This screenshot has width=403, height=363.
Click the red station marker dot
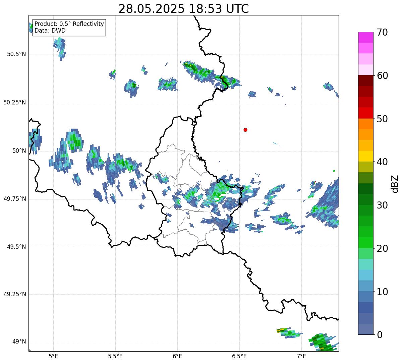pos(245,130)
